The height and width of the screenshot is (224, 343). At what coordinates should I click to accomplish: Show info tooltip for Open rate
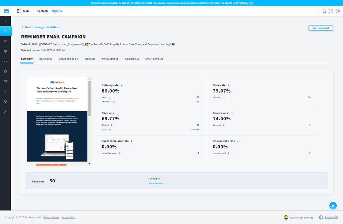[x=228, y=85]
